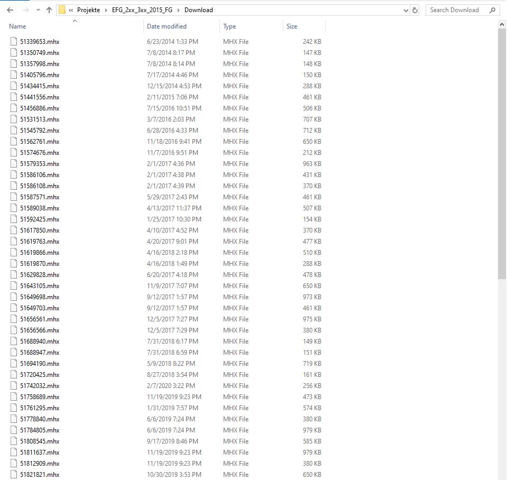Open the EFG_2xx_3xx_2015_FG breadcrumb folder
Viewport: 507px width, 480px height.
coord(142,10)
